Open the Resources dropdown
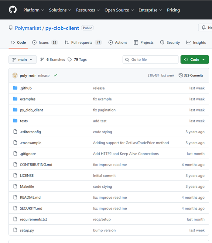Image resolution: width=212 pixels, height=243 pixels. pyautogui.click(x=88, y=10)
